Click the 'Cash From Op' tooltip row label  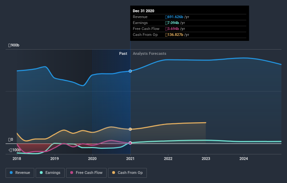145,35
